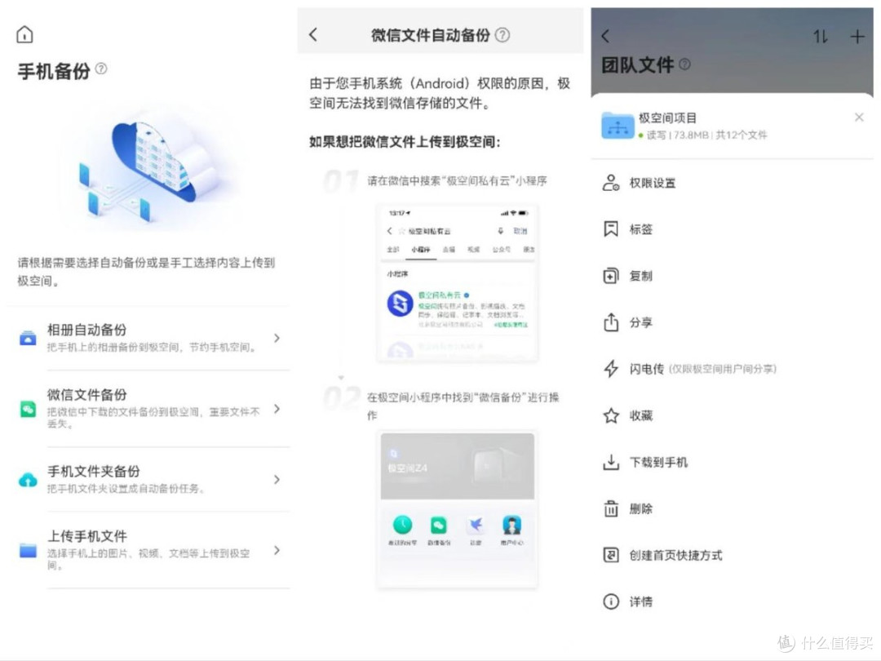The image size is (881, 661).
Task: Tap the blue folder 上传手机文件 icon
Action: pos(28,550)
